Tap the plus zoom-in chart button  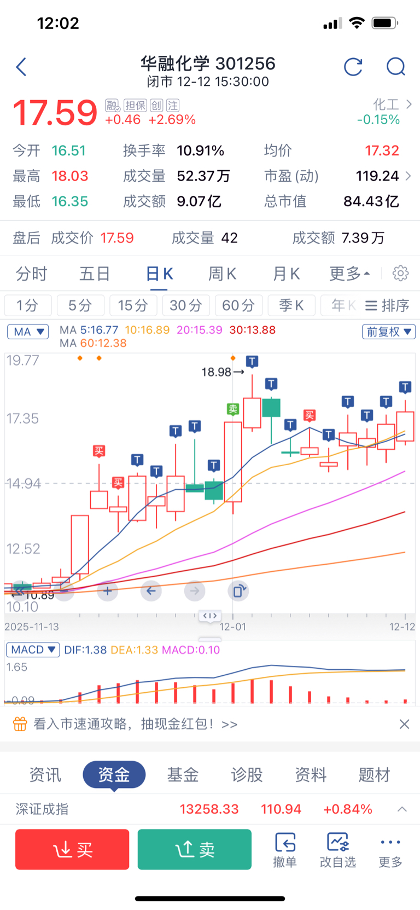(x=108, y=591)
